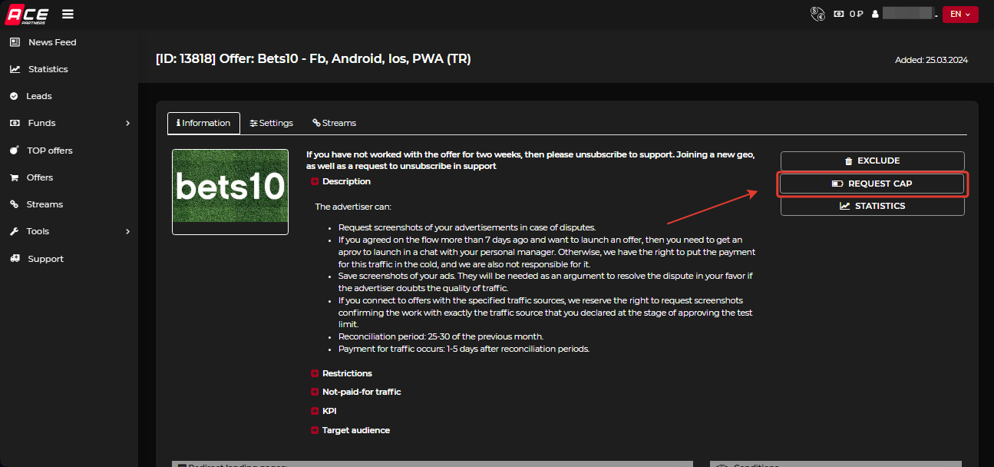Click the REQUEST CAP button
Image resolution: width=994 pixels, height=467 pixels.
point(872,184)
